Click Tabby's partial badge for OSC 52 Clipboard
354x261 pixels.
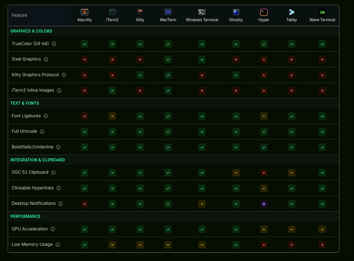(x=291, y=173)
